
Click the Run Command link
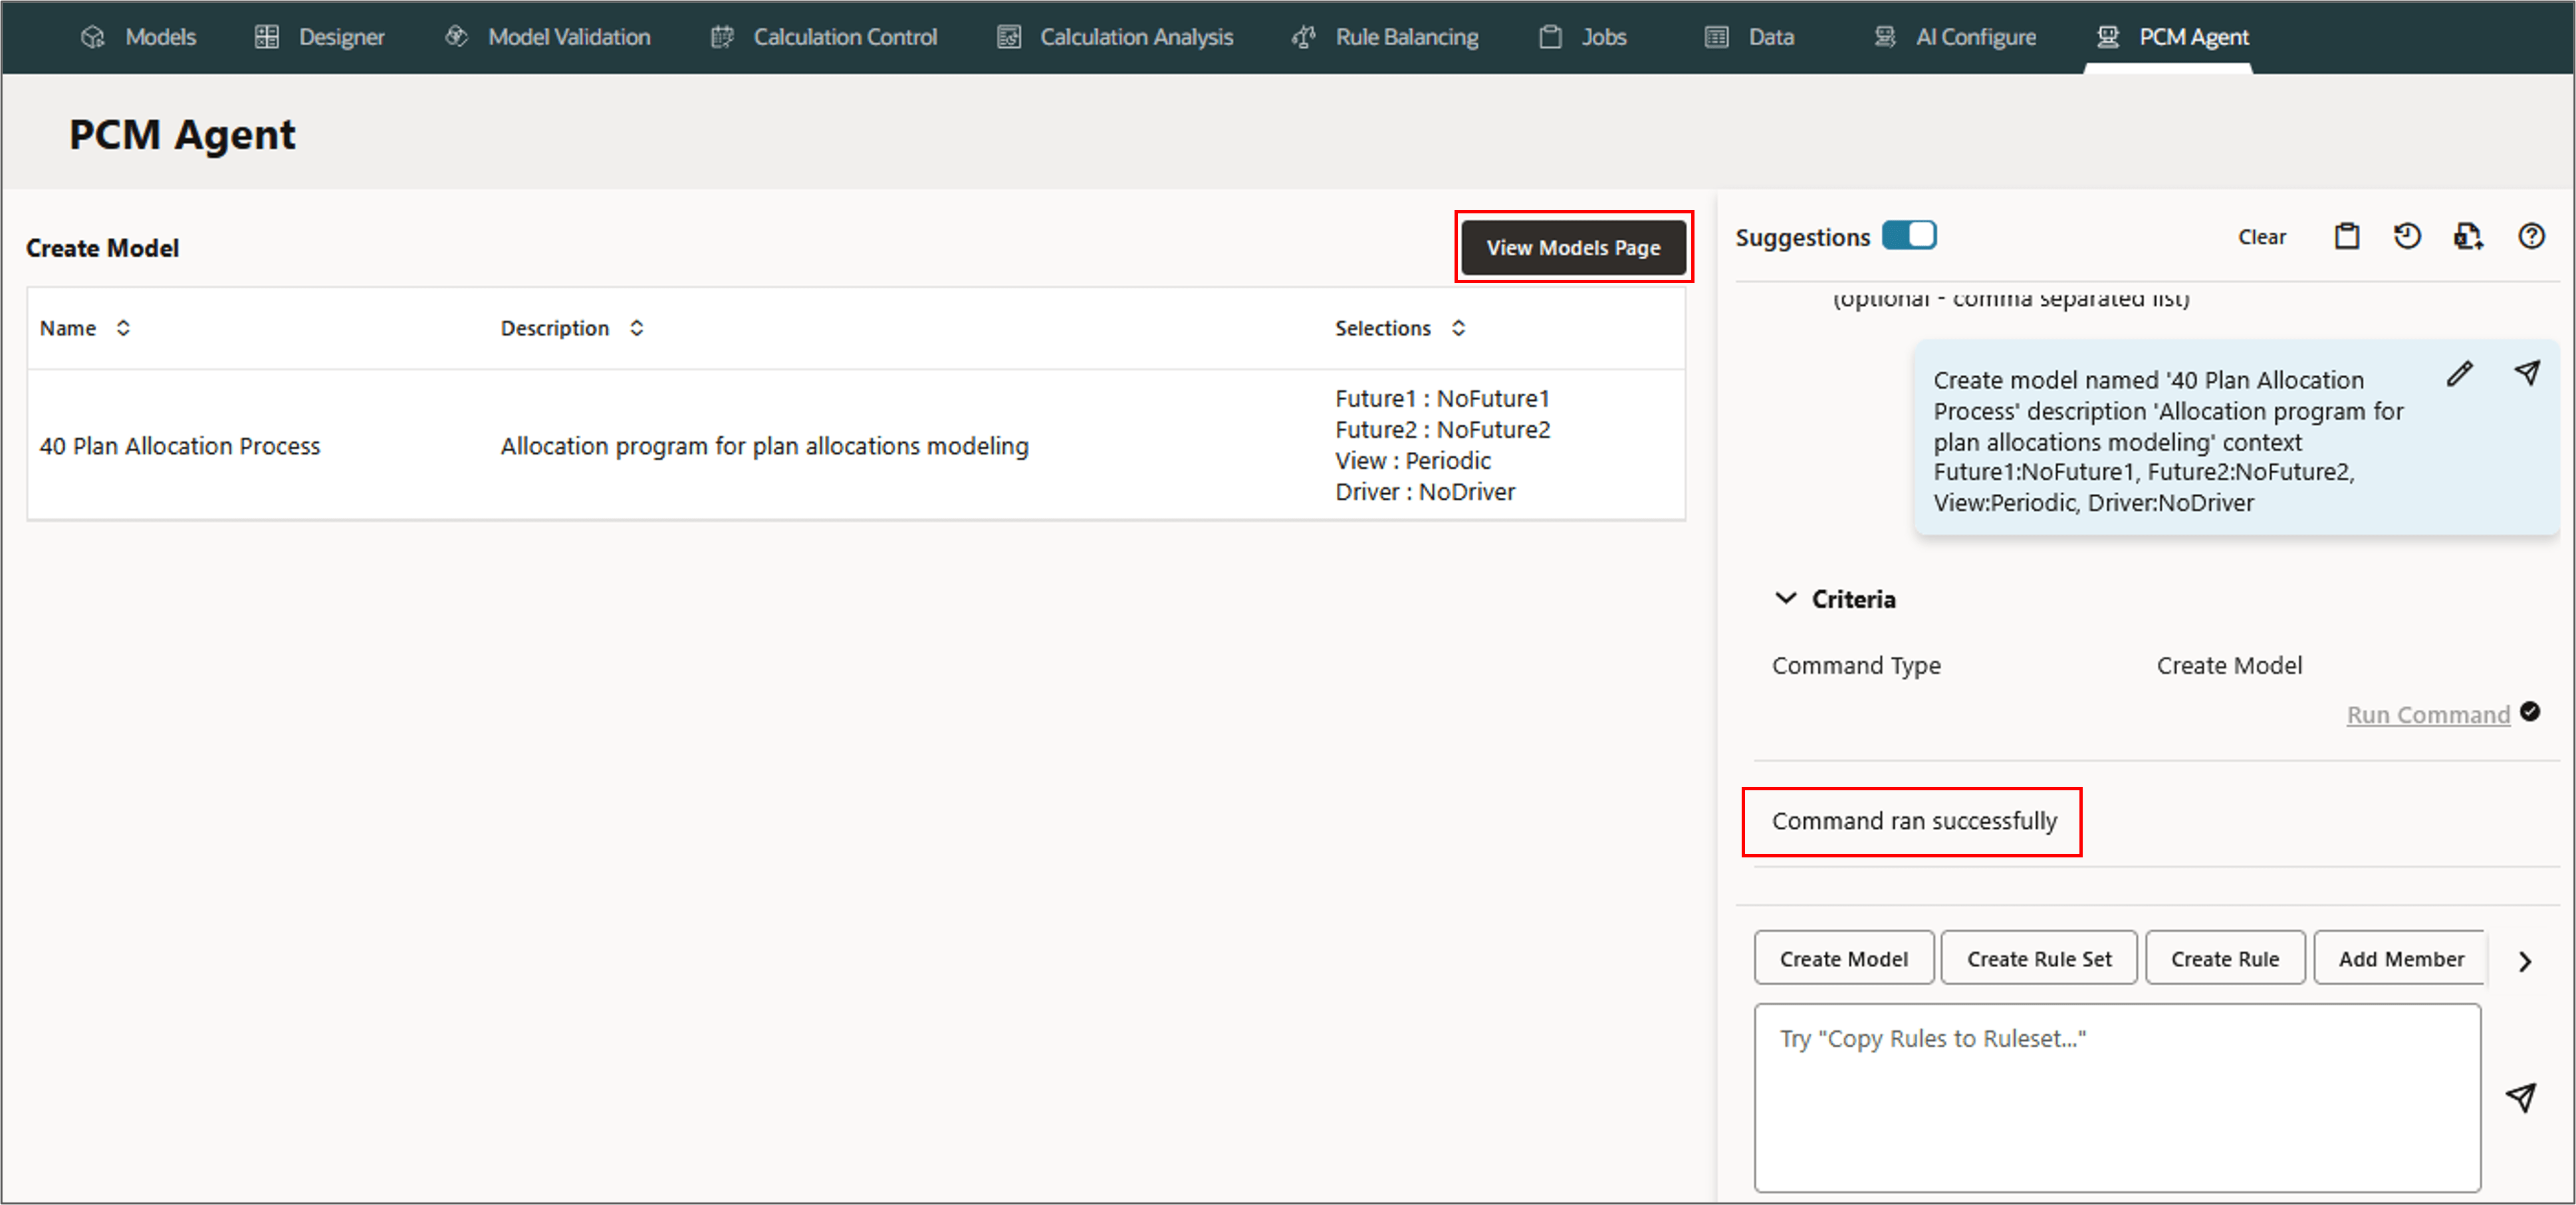click(2427, 715)
